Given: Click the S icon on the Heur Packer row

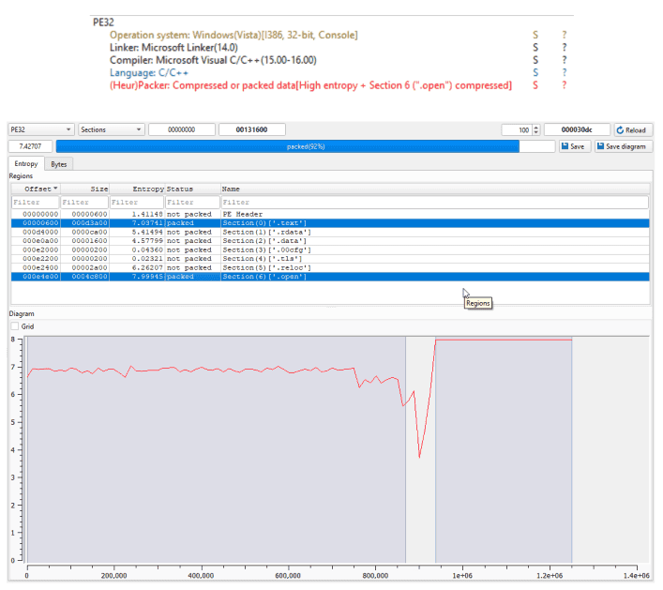Looking at the screenshot, I should click(x=535, y=85).
